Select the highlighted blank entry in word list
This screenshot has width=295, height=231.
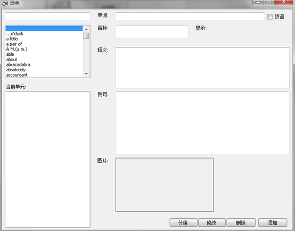coord(44,28)
